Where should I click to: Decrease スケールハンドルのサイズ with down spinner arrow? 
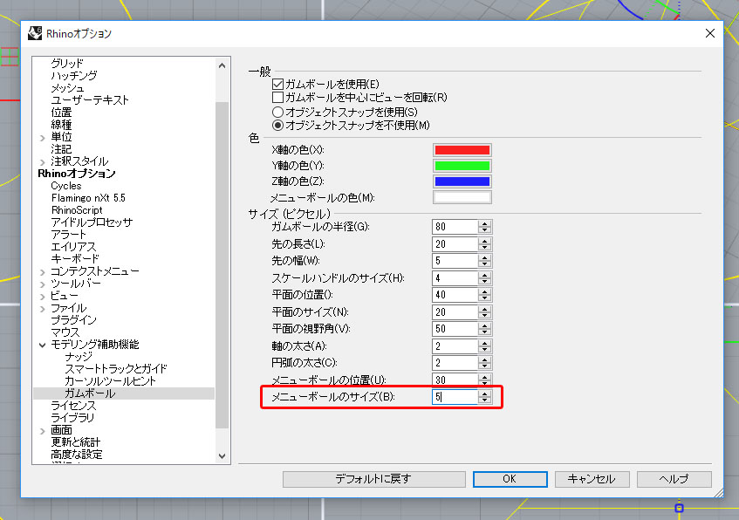[484, 282]
